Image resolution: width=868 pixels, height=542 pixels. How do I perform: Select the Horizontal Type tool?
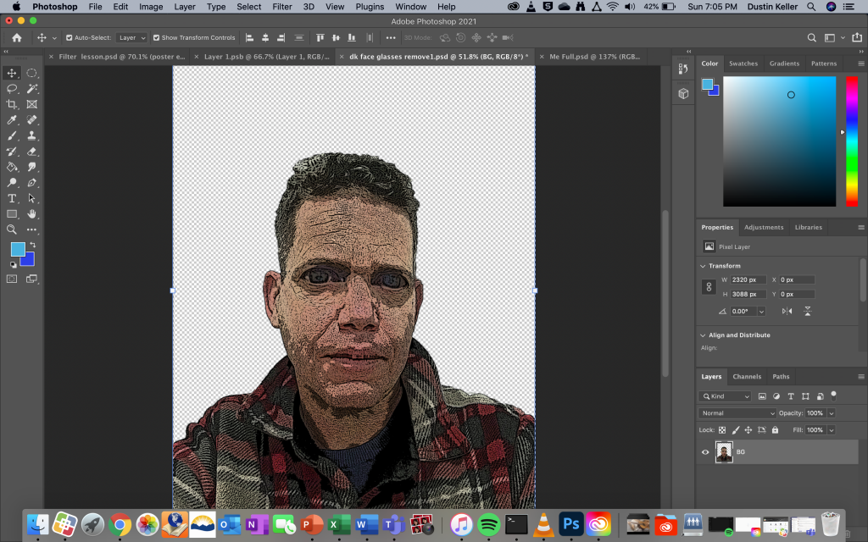[x=12, y=198]
